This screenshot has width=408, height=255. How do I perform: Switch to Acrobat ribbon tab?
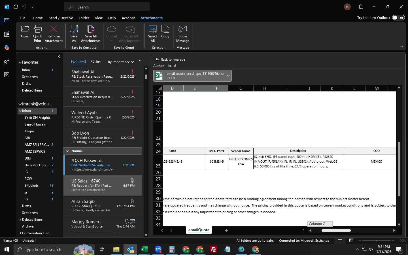coord(128,18)
